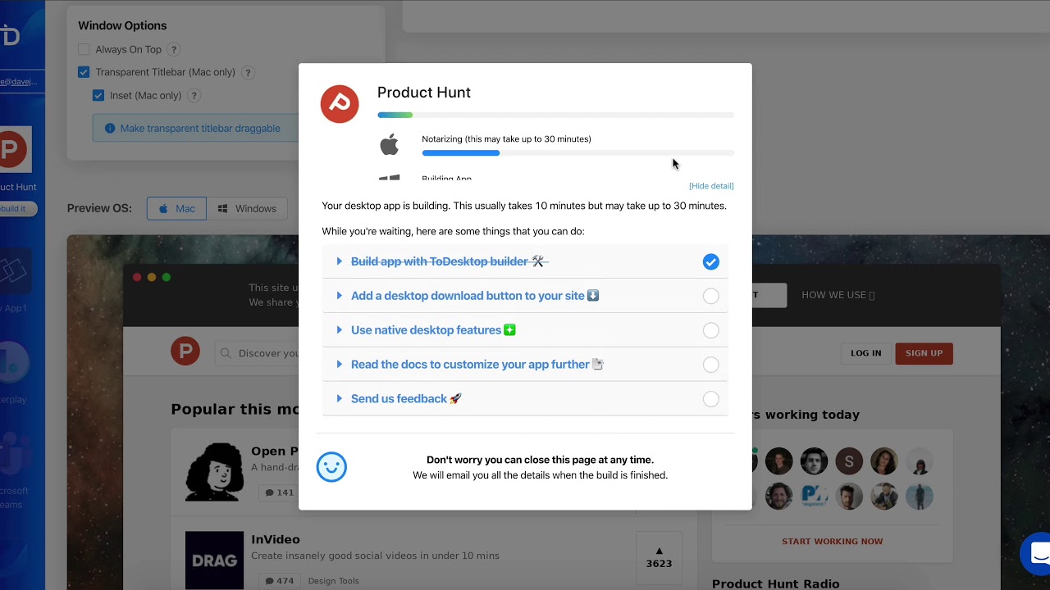Click the Product Hunt Radio heading
This screenshot has width=1050, height=590.
(x=775, y=583)
